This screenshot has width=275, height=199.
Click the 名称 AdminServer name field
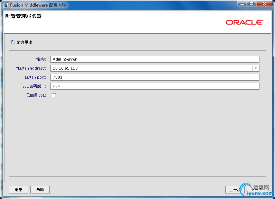coord(155,59)
